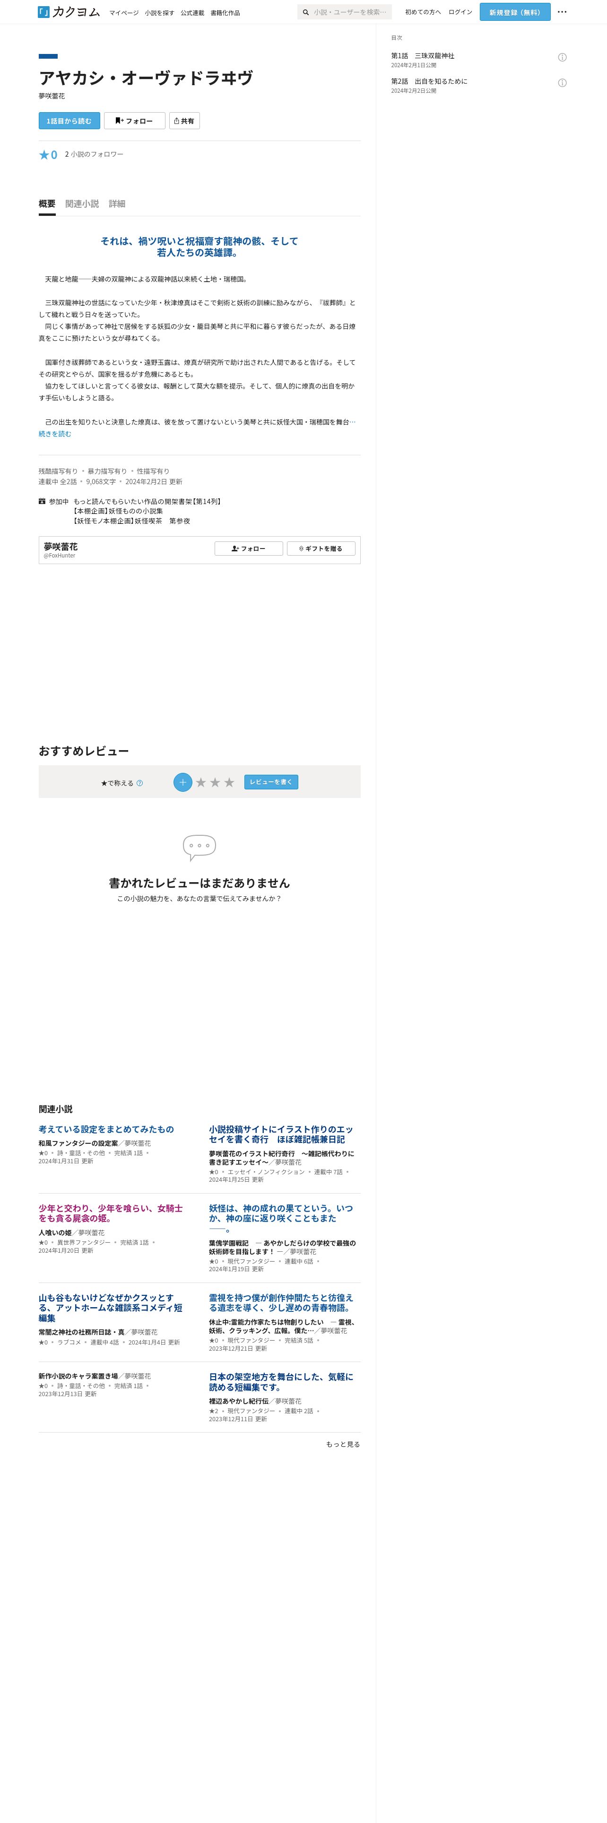This screenshot has width=607, height=1823.
Task: Click the blue star rating icon
Action: click(44, 155)
